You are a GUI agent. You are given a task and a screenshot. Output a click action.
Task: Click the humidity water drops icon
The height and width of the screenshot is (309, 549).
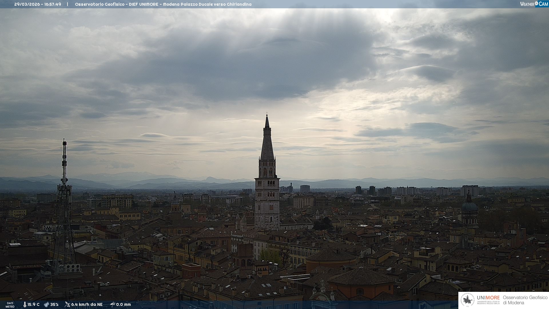pos(46,304)
